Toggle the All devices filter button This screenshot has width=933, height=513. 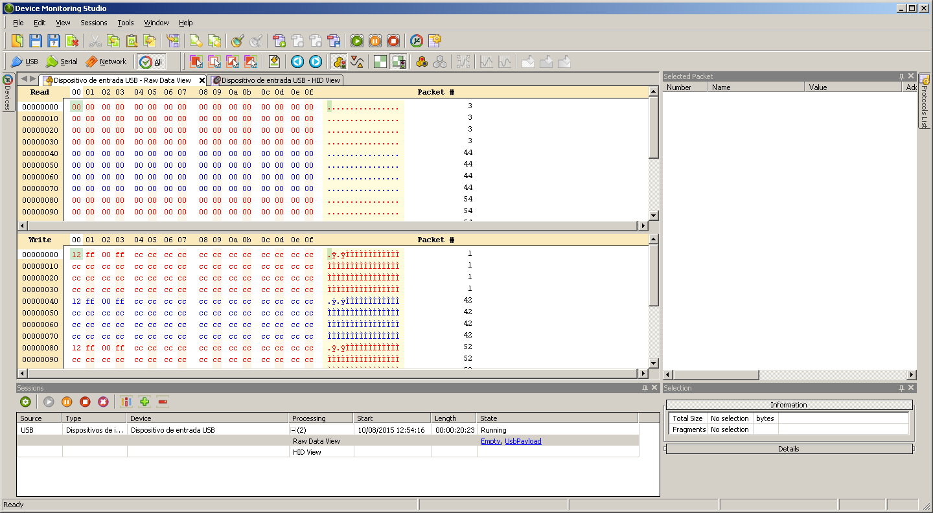coord(152,62)
